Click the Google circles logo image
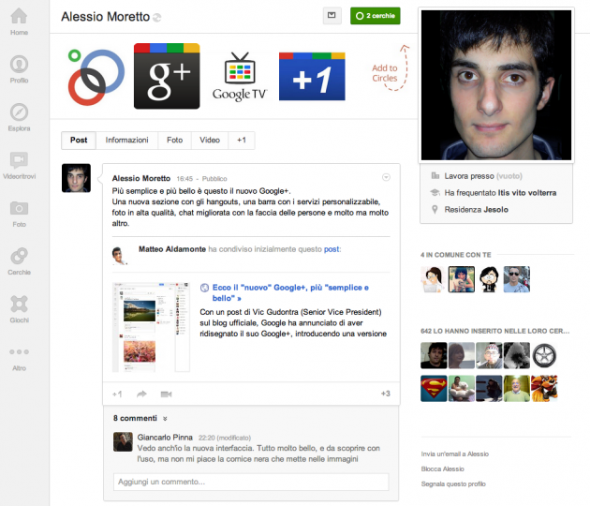590x506 pixels. point(96,77)
